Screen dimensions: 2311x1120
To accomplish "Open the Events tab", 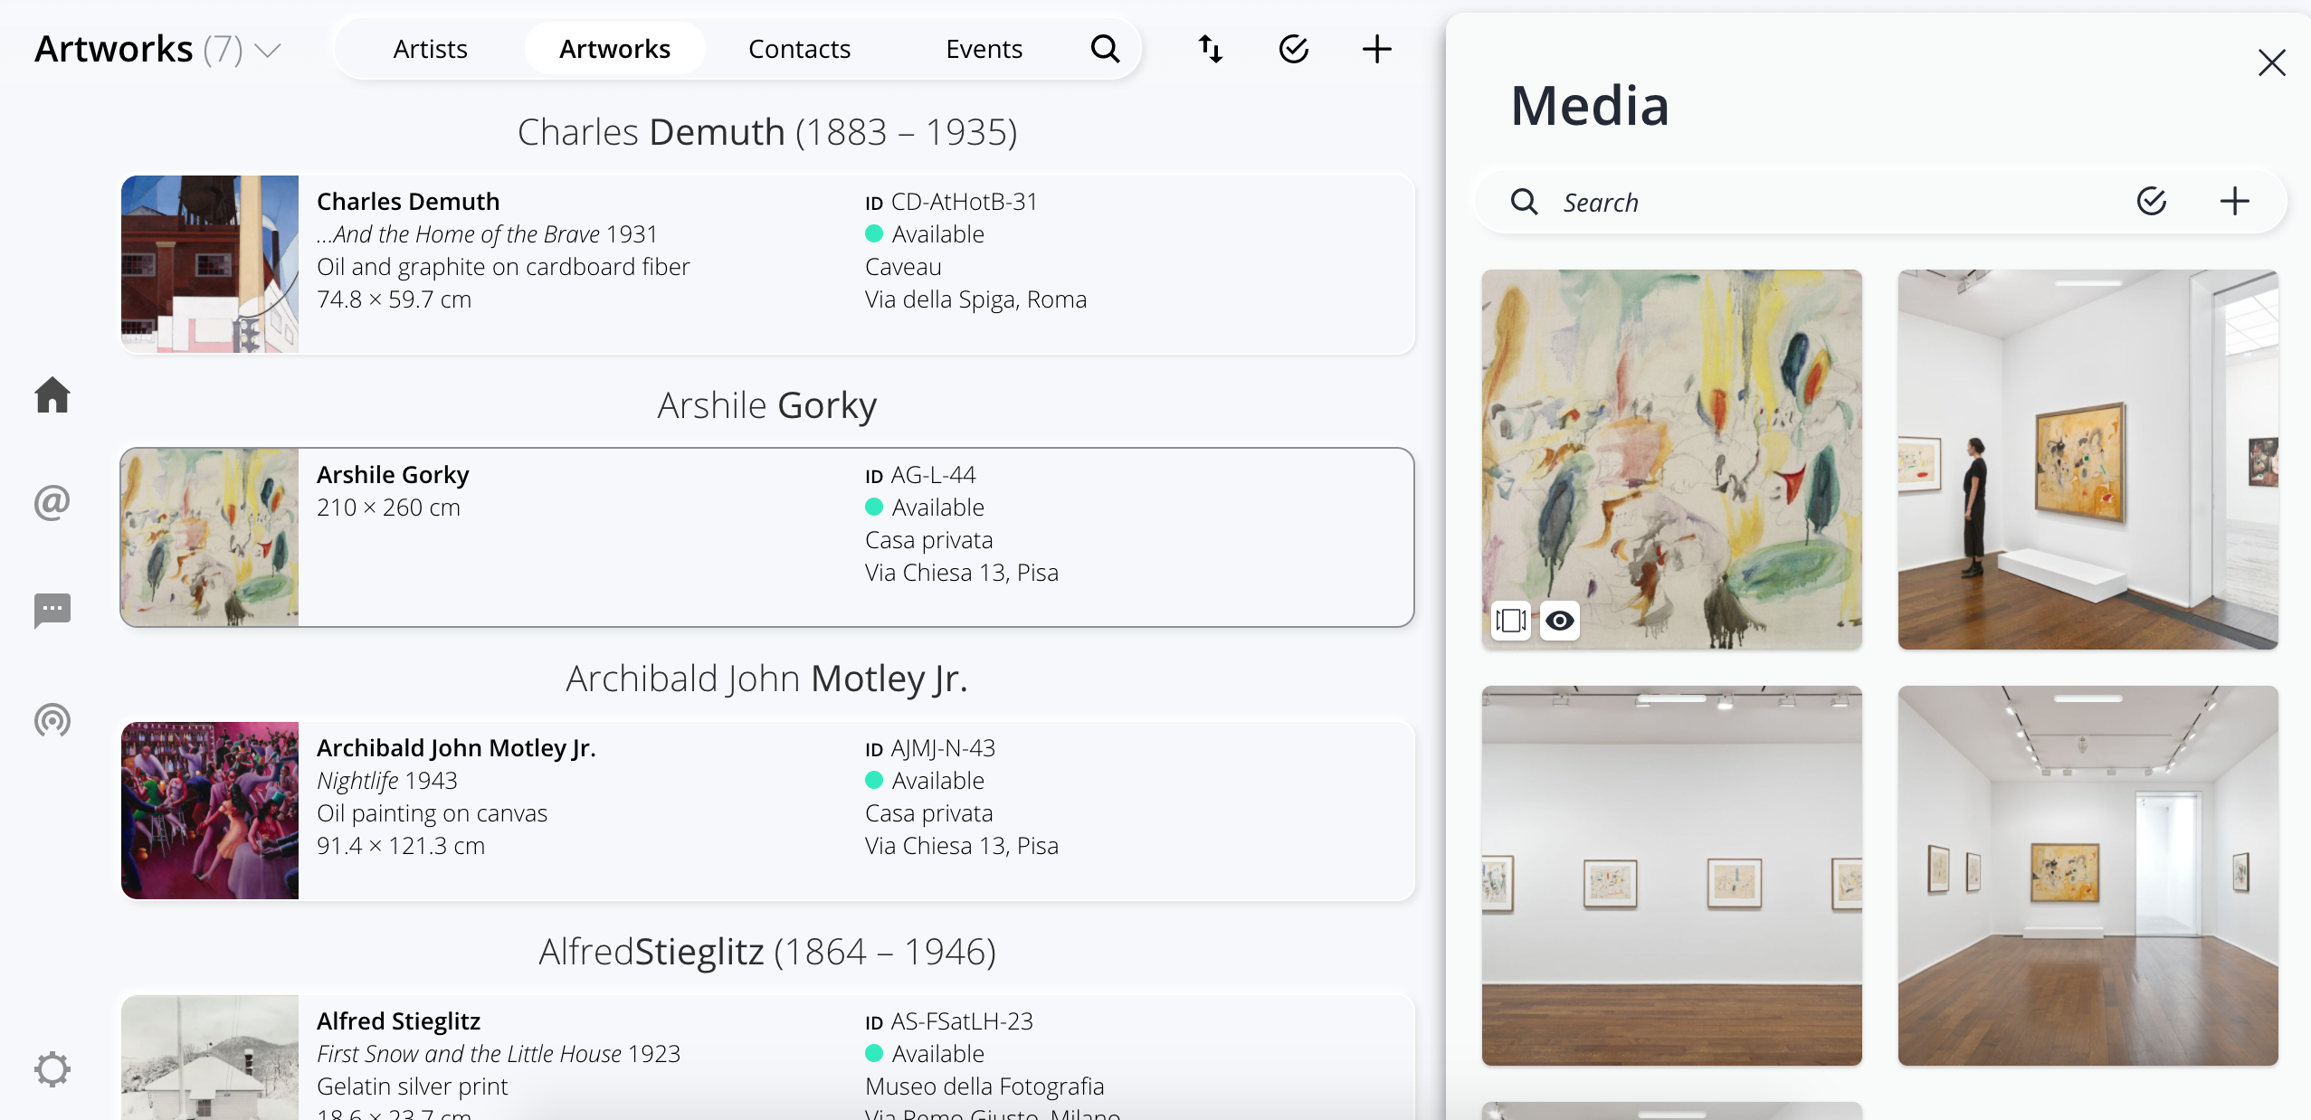I will 984,49.
